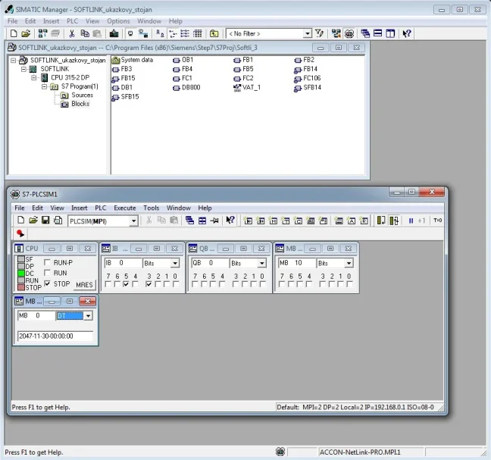Open the DT format dropdown for MB 0
491x460 pixels.
[88, 315]
